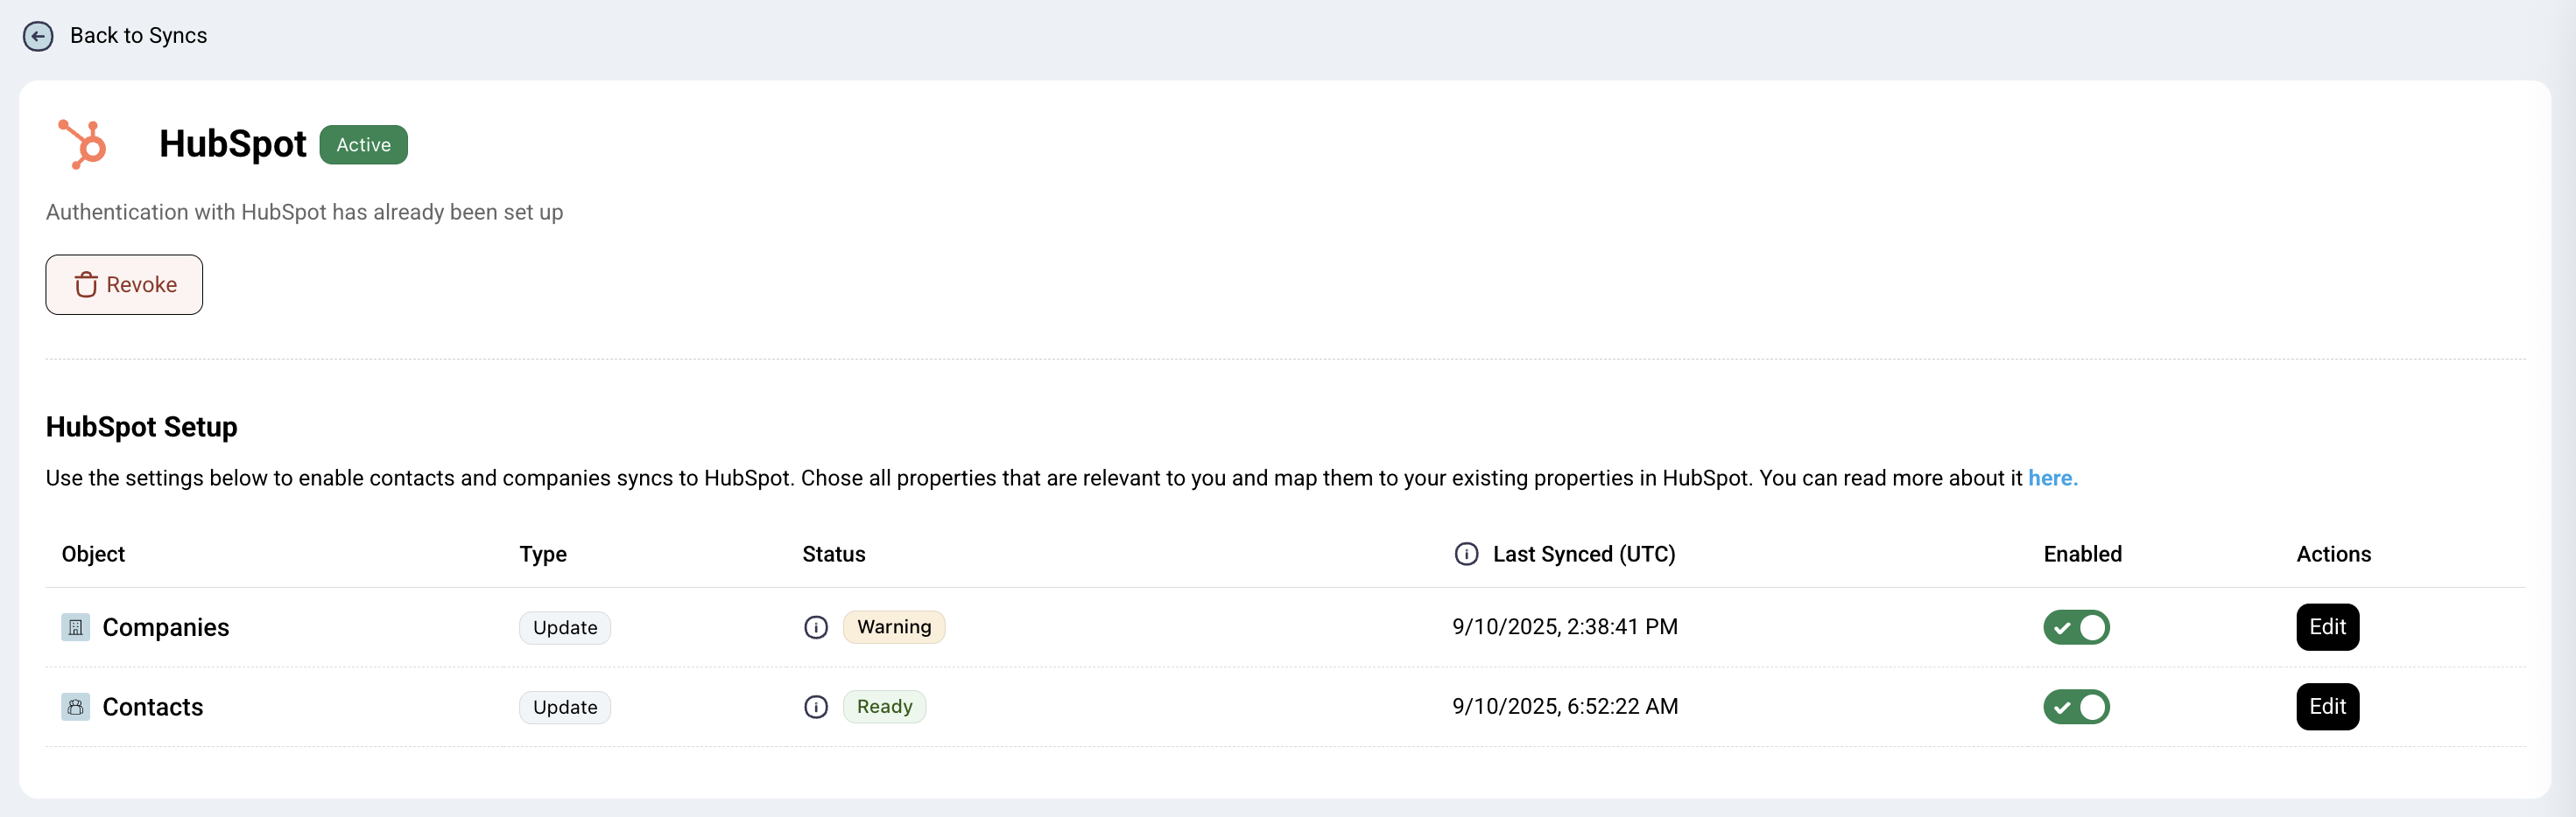
Task: Click info icon beside Ready status
Action: coord(816,707)
